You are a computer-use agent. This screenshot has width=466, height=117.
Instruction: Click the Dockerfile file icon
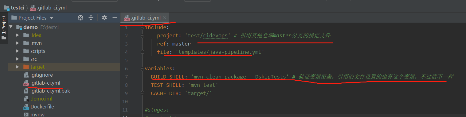tap(26, 107)
